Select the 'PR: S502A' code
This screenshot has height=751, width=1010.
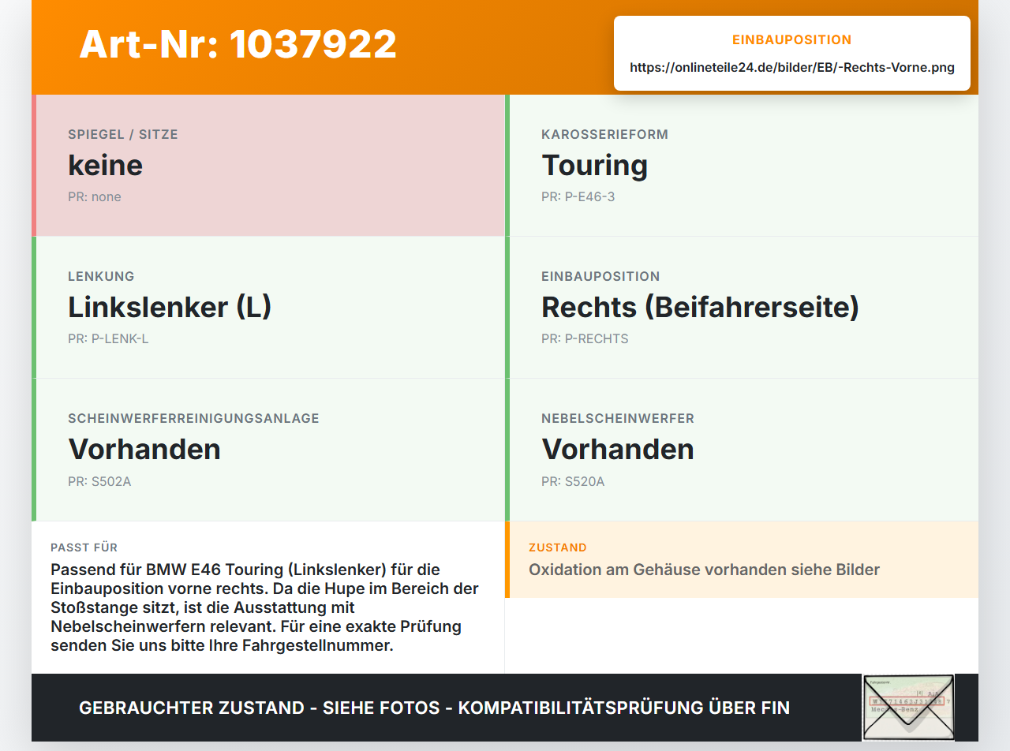coord(99,481)
